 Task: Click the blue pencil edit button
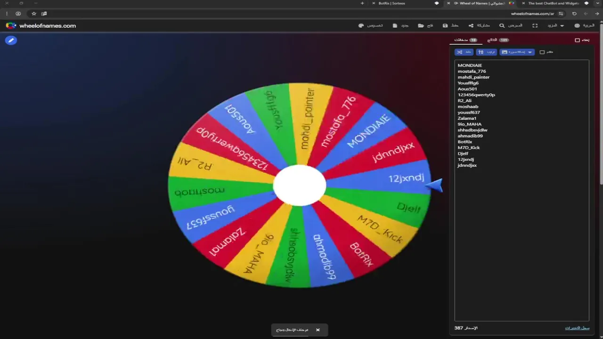point(11,40)
